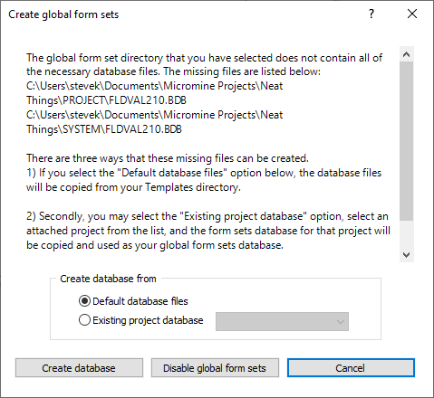Click the scrollbar track below the thumb

click(x=407, y=234)
